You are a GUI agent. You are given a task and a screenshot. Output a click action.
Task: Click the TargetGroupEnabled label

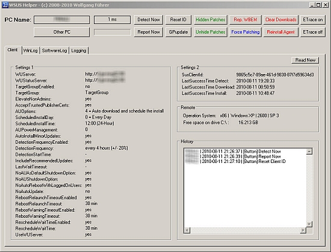click(35, 87)
